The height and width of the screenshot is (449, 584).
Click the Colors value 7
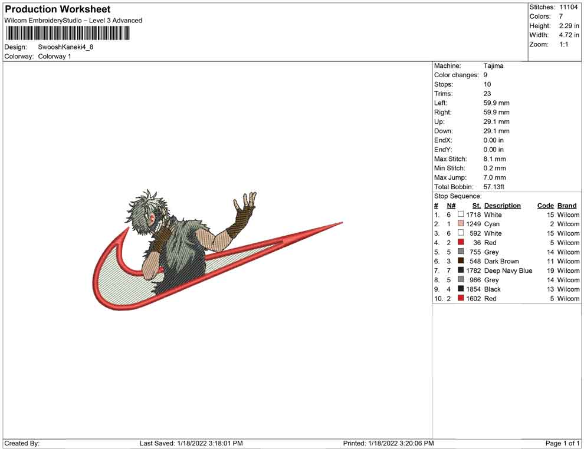point(561,16)
